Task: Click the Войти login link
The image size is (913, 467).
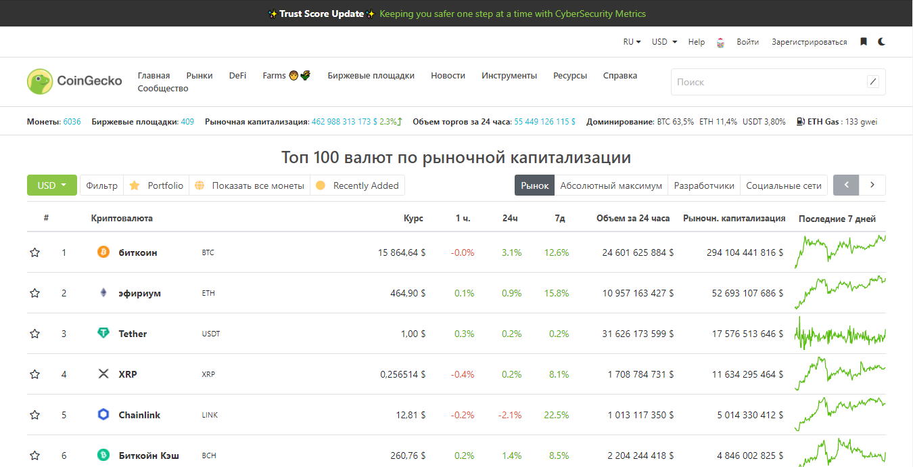Action: (747, 42)
